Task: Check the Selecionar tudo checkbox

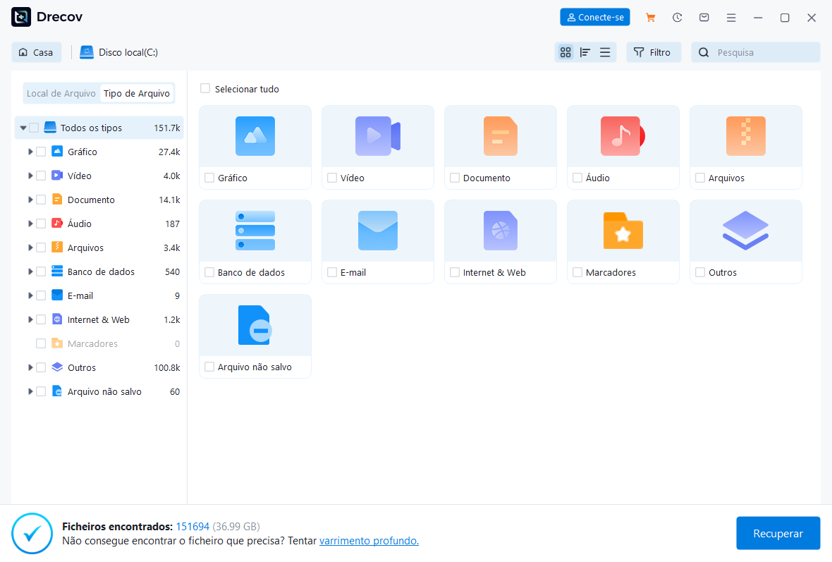Action: click(204, 88)
